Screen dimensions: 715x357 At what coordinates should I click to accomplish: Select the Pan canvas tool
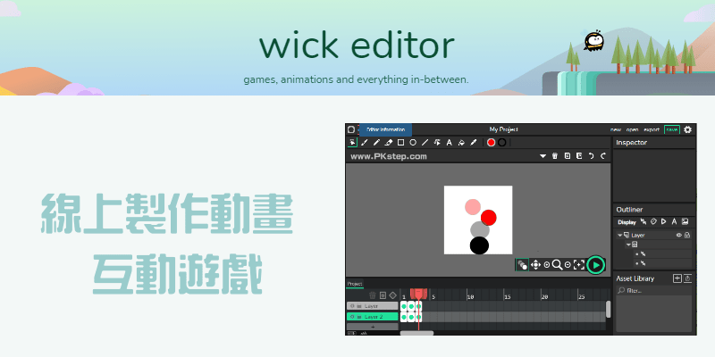535,264
